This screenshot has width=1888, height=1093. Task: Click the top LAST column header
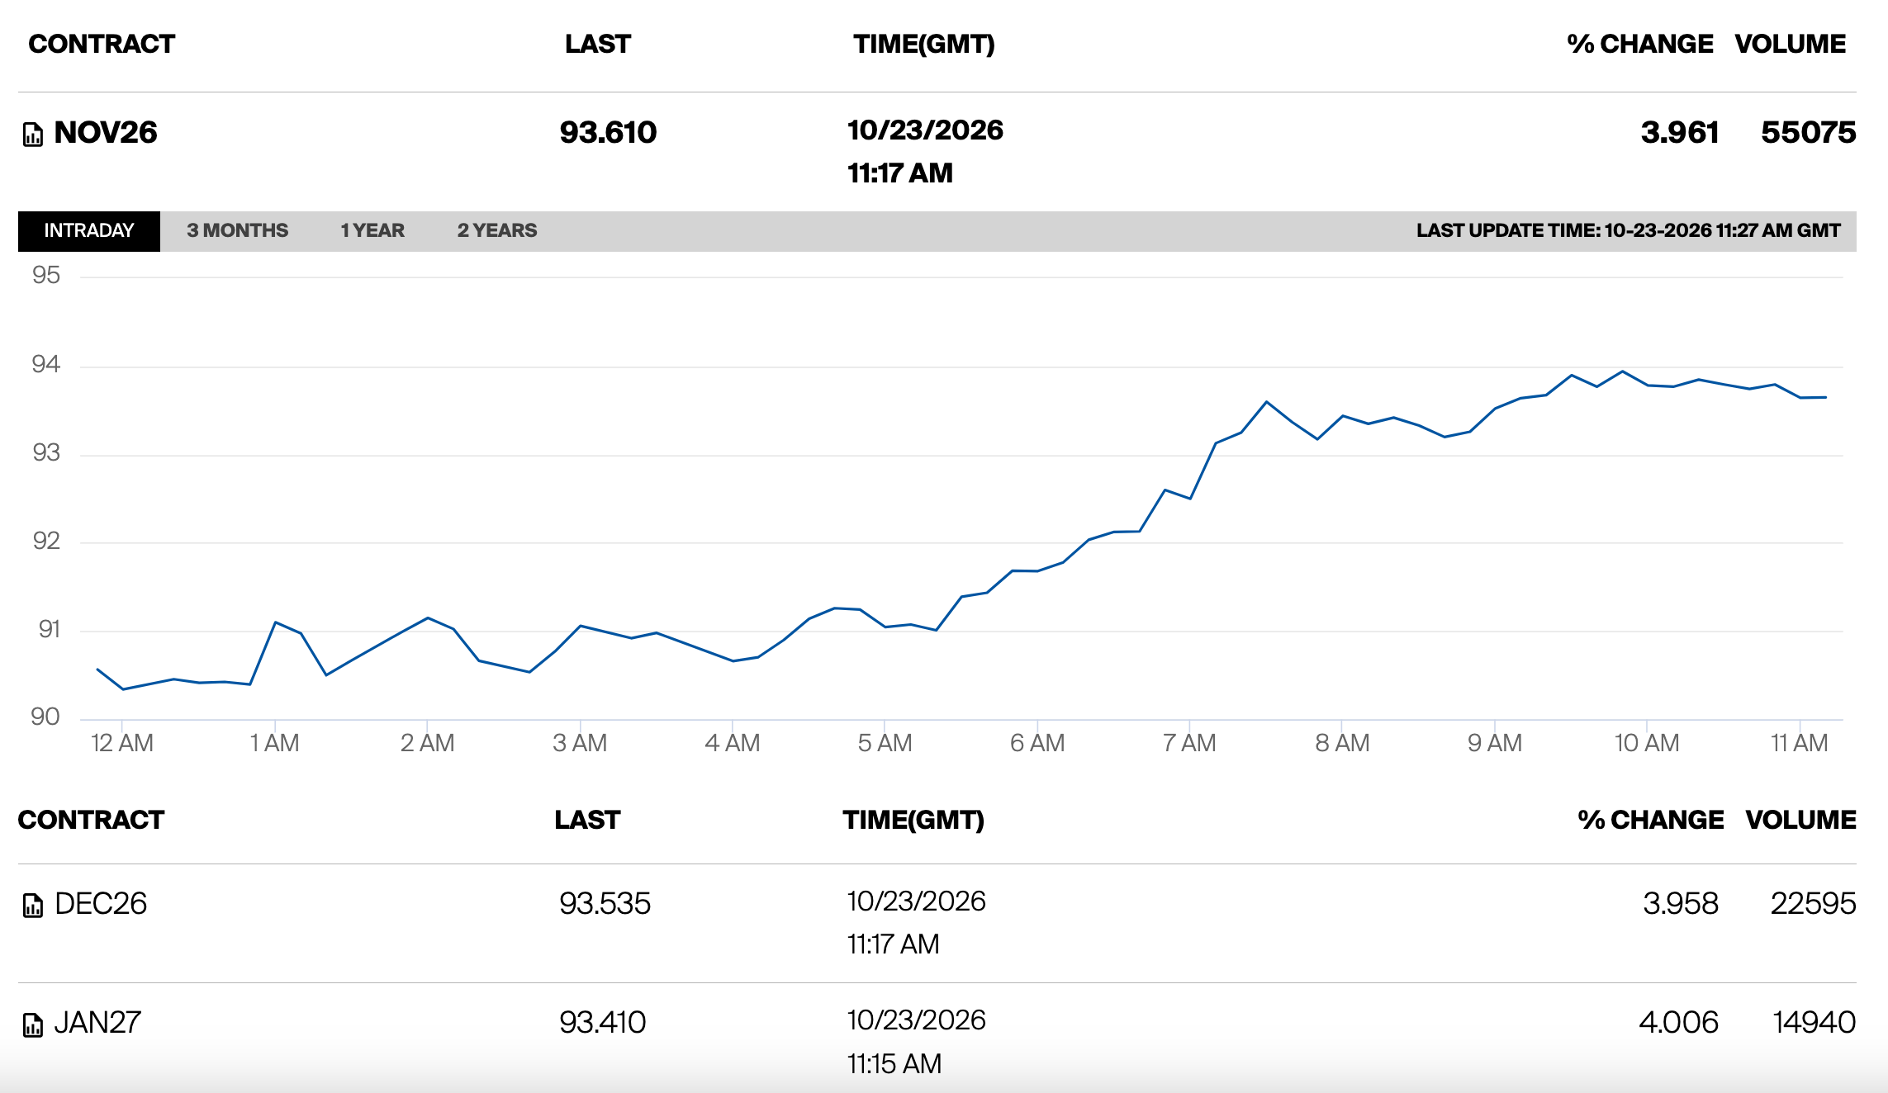click(x=598, y=44)
